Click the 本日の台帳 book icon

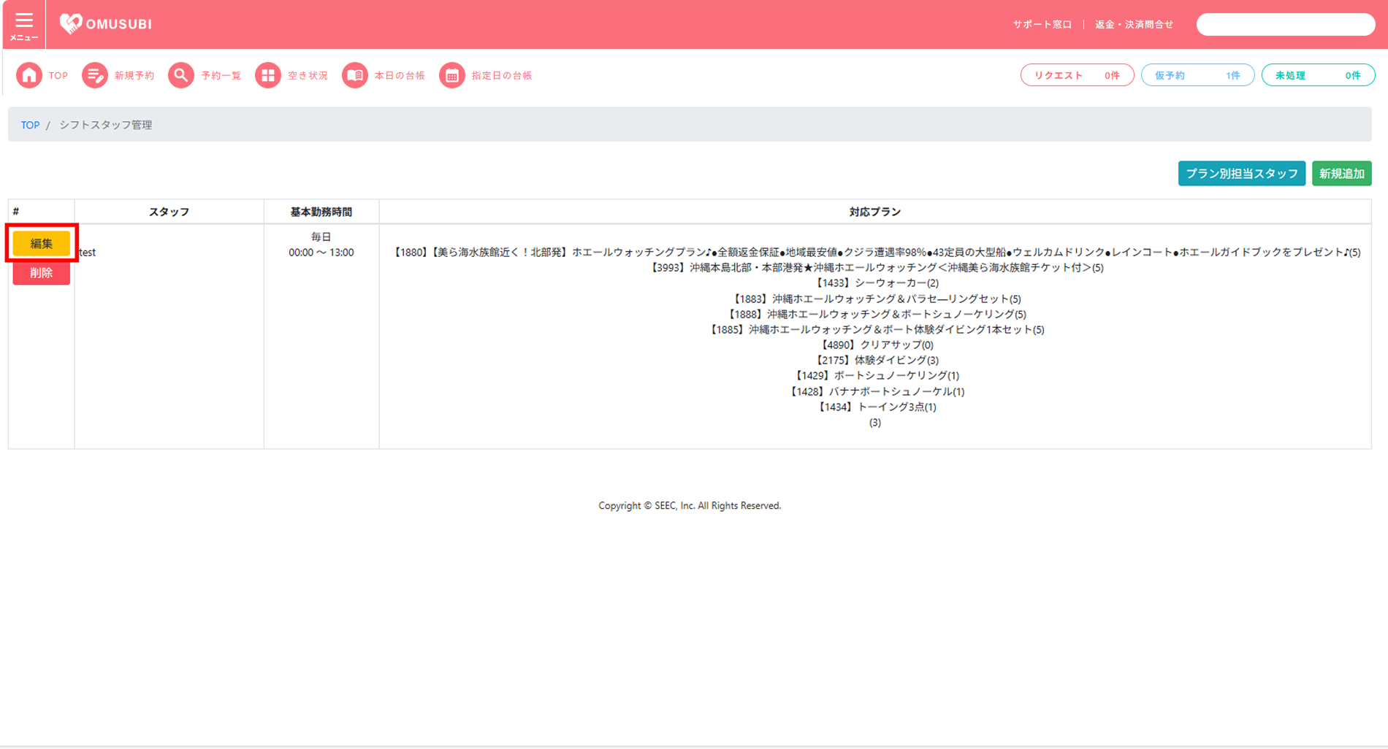click(355, 75)
